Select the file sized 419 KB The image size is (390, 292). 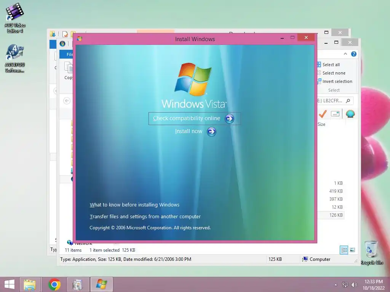click(336, 191)
